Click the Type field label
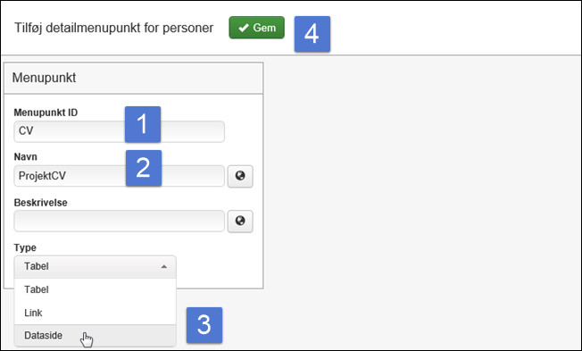The width and height of the screenshot is (582, 351). (25, 247)
